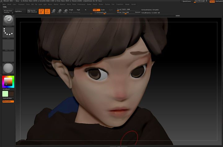Open the Texture menu
223x147 pixels.
[x=107, y=4]
